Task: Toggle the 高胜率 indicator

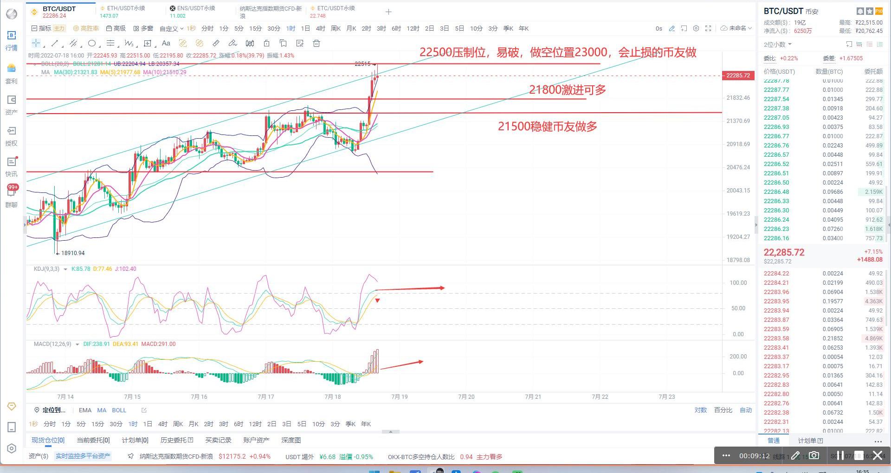Action: [86, 28]
